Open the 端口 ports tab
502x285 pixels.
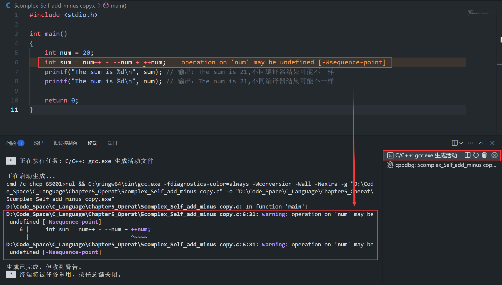112,143
